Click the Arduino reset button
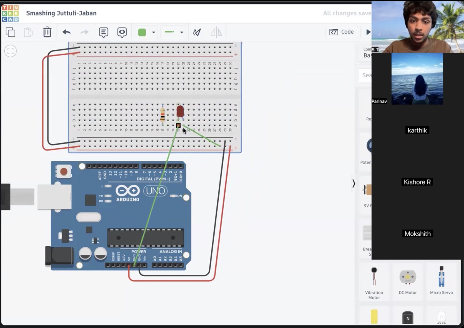The image size is (464, 328). 64,172
